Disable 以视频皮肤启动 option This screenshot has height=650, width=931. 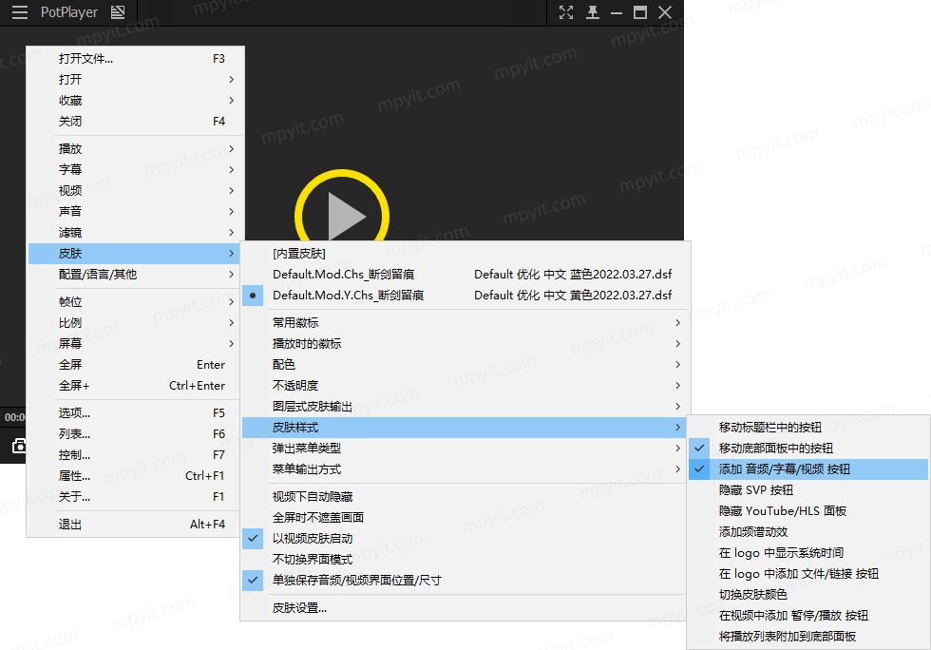pyautogui.click(x=465, y=538)
